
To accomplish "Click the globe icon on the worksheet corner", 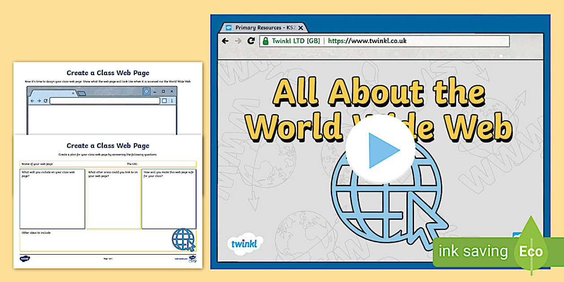I will (x=184, y=240).
